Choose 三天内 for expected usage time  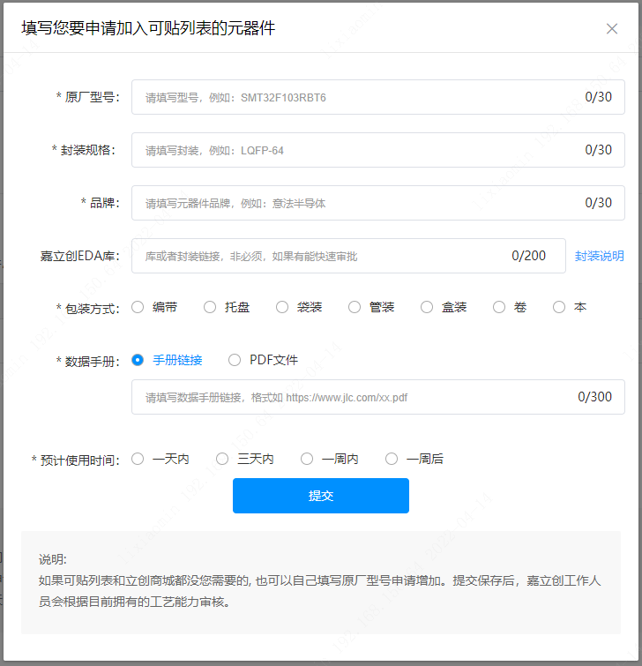[x=222, y=459]
